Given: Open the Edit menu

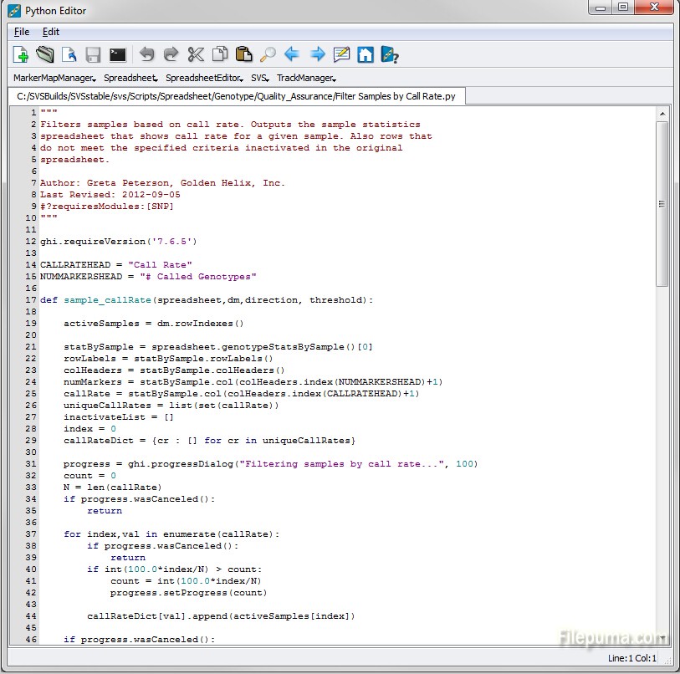Looking at the screenshot, I should [51, 32].
